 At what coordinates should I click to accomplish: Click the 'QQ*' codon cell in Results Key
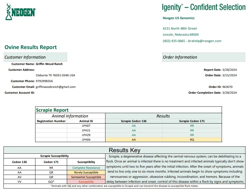tap(51, 182)
